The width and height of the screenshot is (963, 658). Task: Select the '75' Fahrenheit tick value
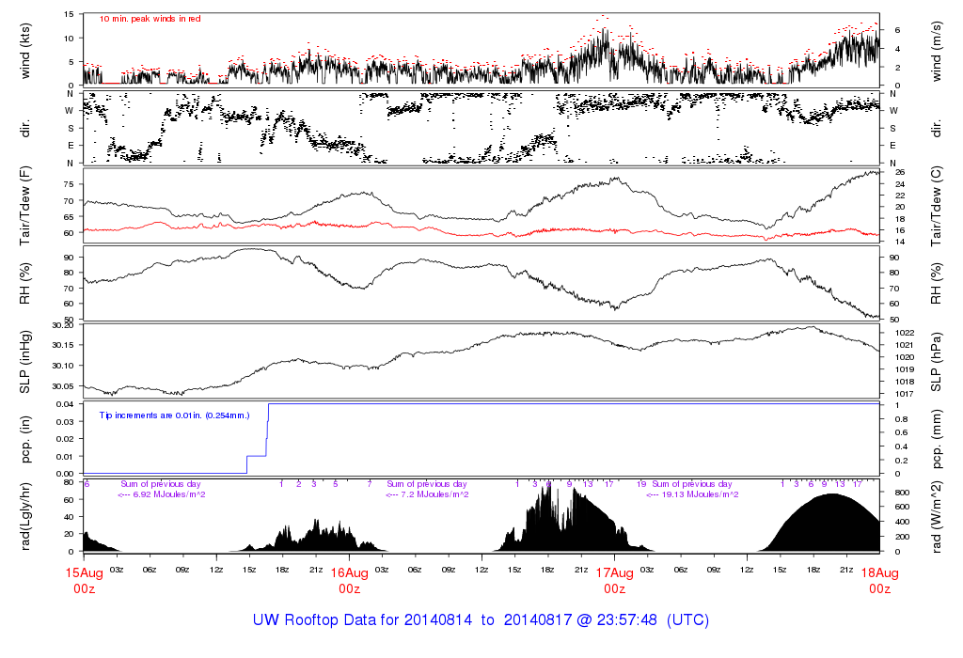[68, 184]
